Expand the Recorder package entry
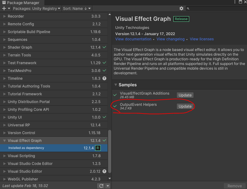The image size is (247, 189). (x=4, y=16)
